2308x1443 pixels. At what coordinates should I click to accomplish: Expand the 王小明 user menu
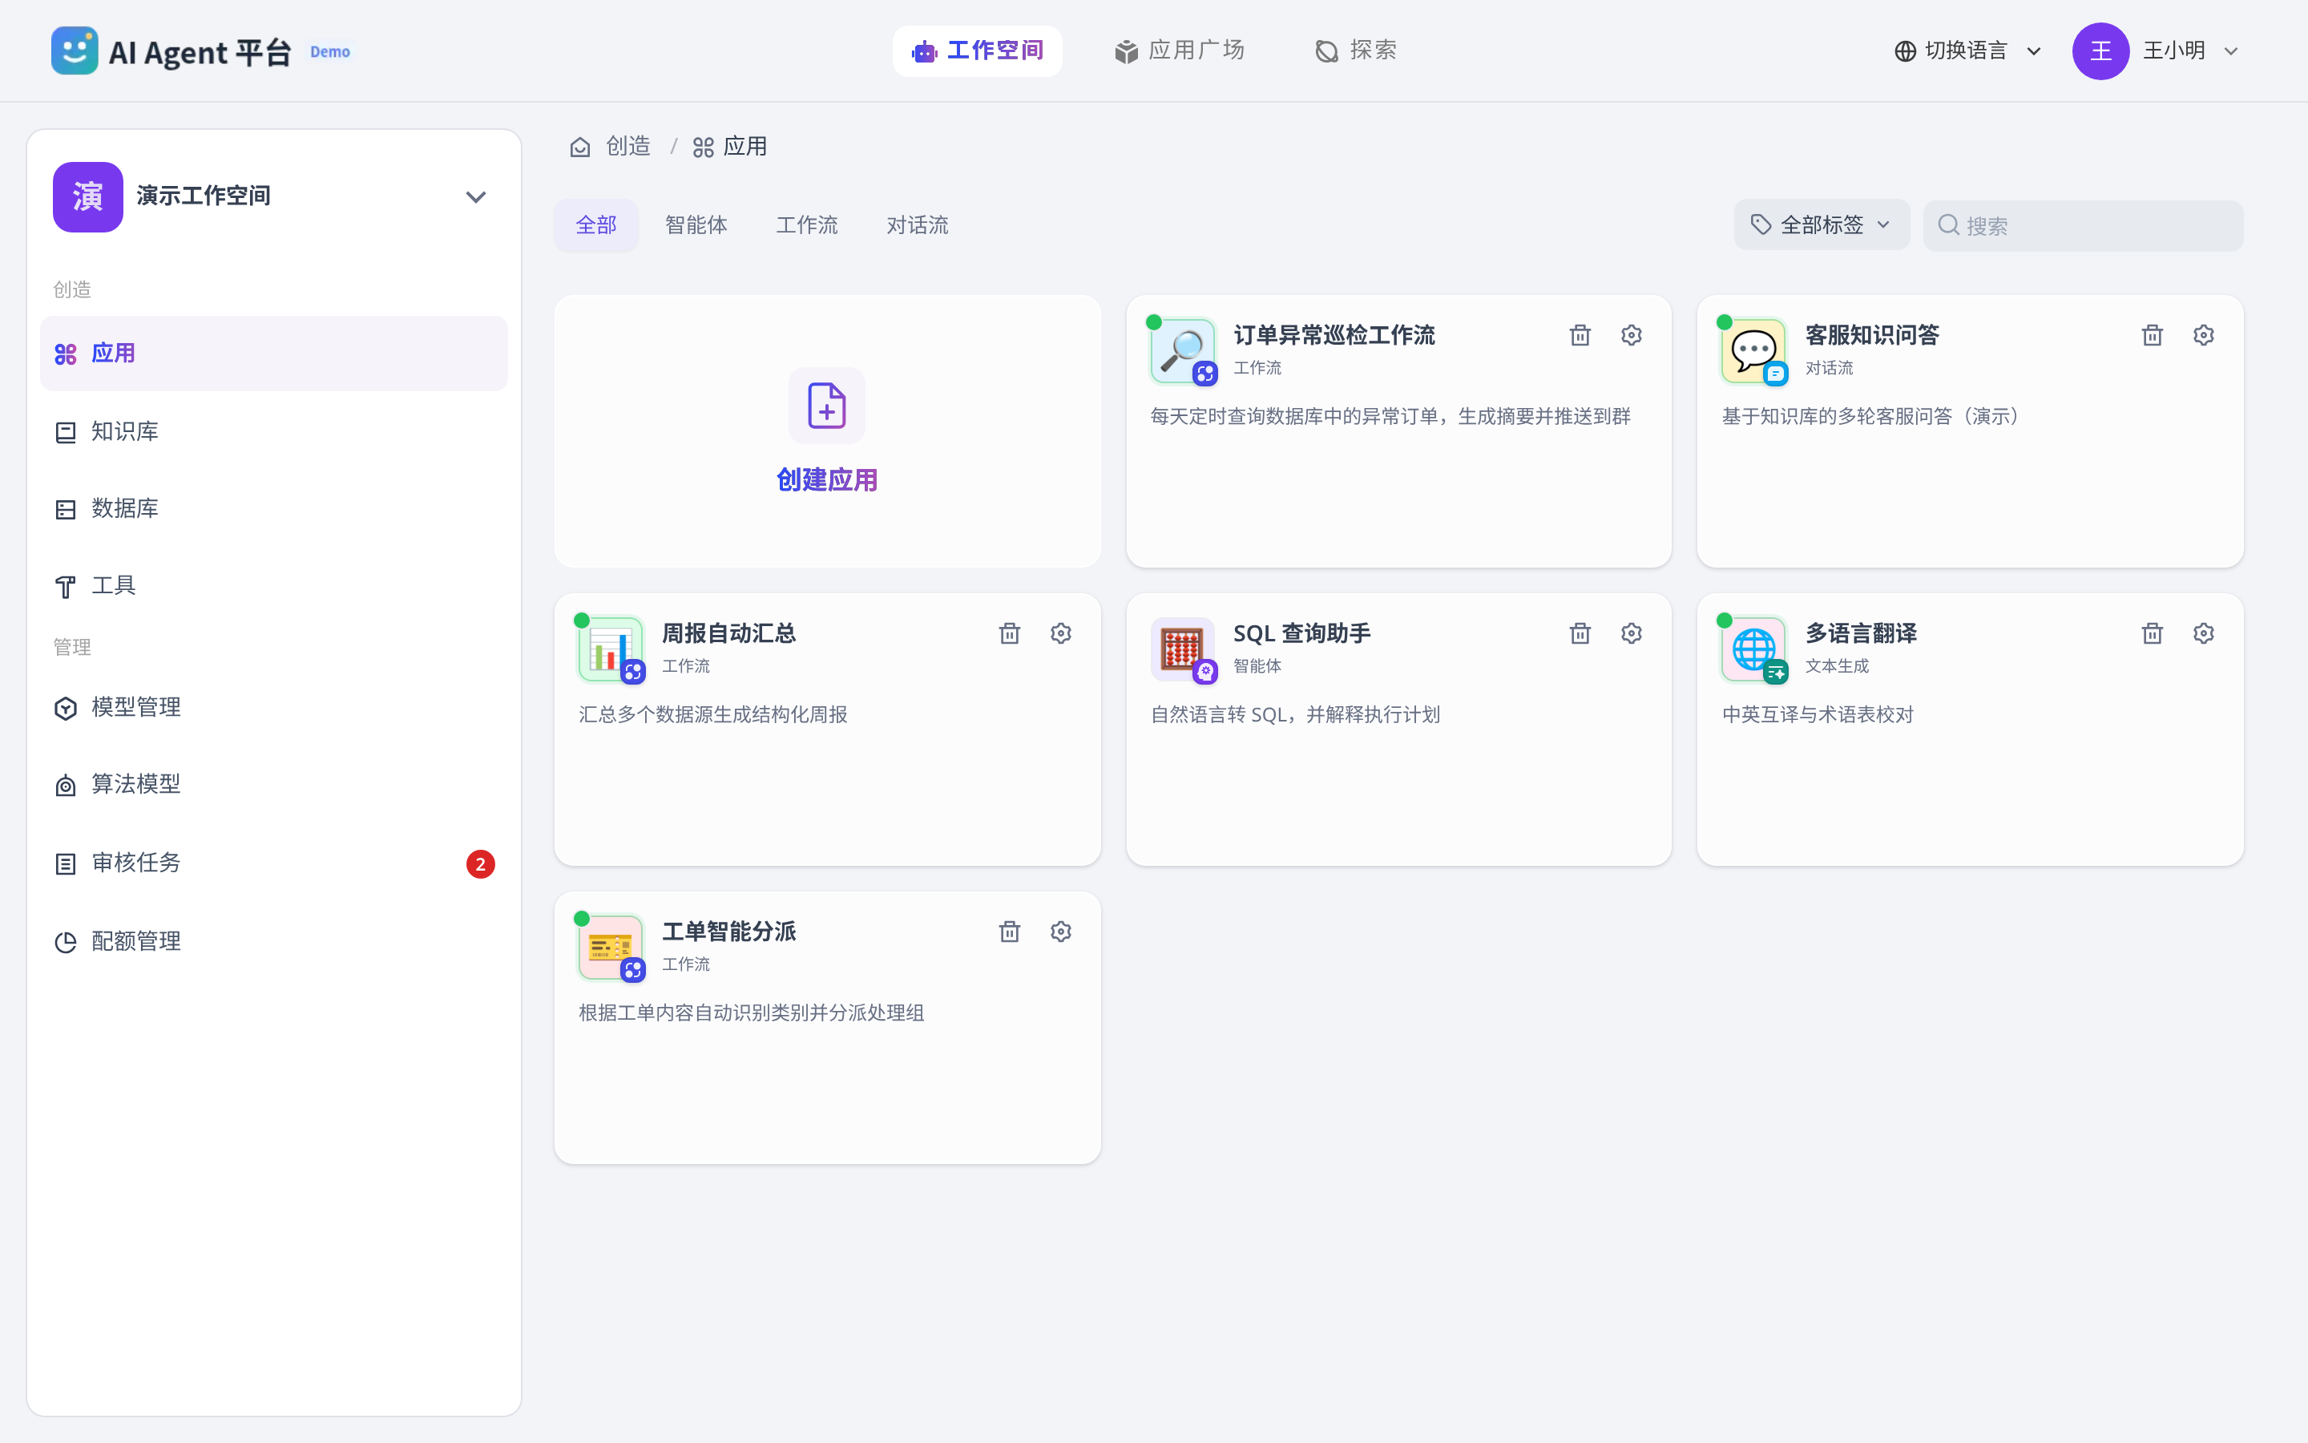2156,51
